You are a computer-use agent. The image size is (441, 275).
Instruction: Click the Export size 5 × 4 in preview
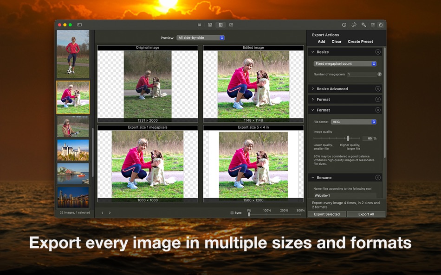[253, 164]
